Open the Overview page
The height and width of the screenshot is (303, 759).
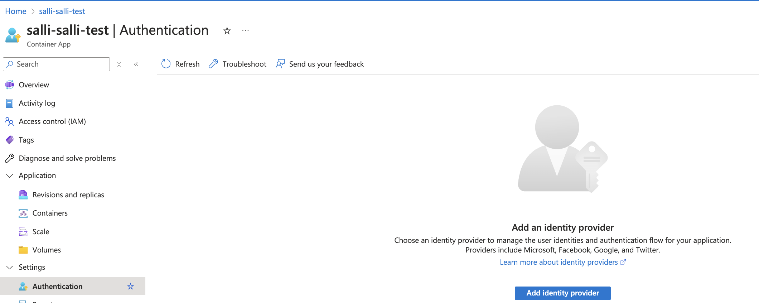coord(34,85)
